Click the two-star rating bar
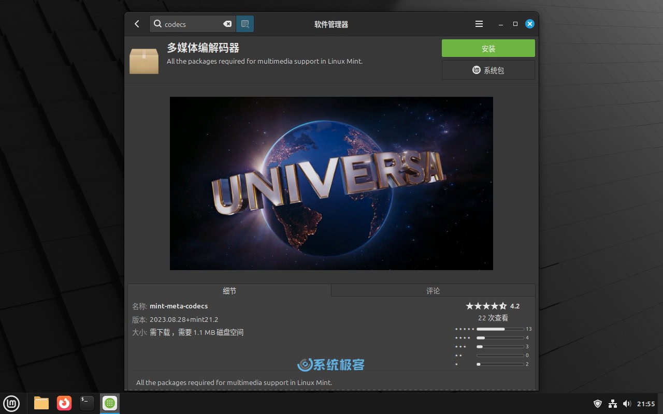Image resolution: width=663 pixels, height=414 pixels. (500, 356)
